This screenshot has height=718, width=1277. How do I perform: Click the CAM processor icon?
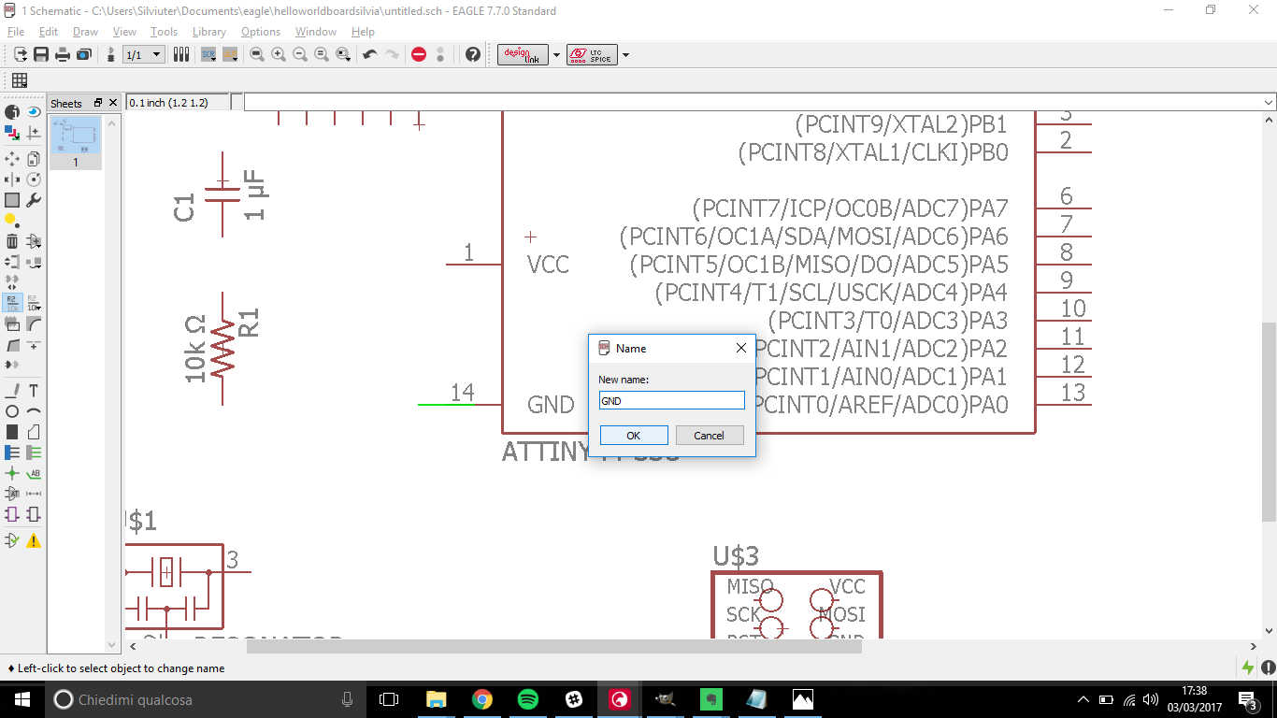coord(84,54)
